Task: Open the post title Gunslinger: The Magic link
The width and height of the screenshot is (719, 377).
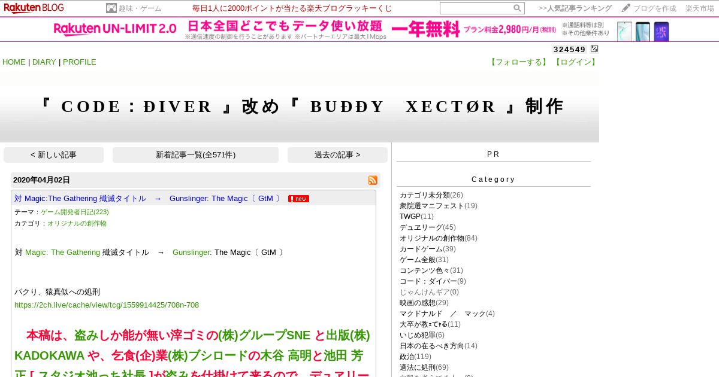Action: click(147, 199)
